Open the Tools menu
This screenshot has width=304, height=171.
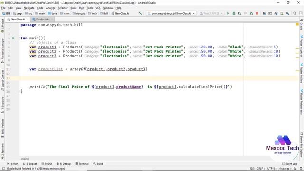(90, 8)
